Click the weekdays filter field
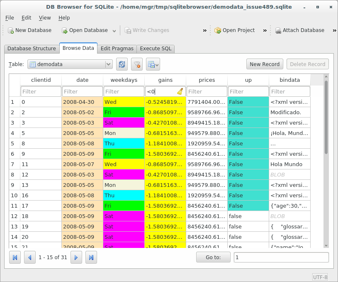Viewport: 338px width, 282px height. point(124,91)
